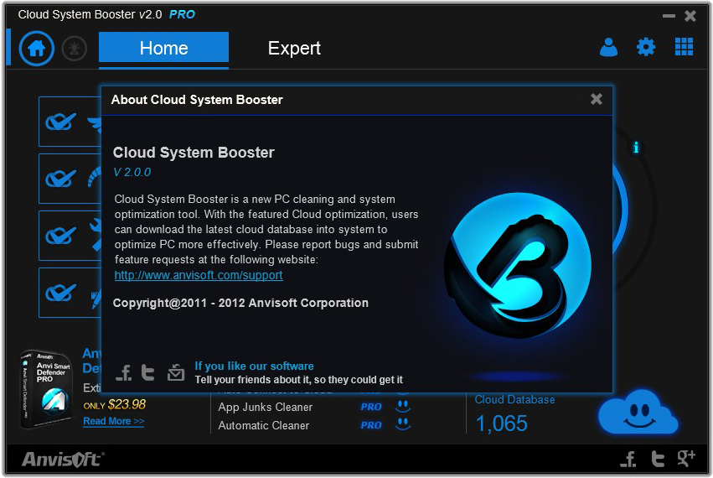This screenshot has height=478, width=713.
Task: Open the grid apps menu icon
Action: [684, 46]
